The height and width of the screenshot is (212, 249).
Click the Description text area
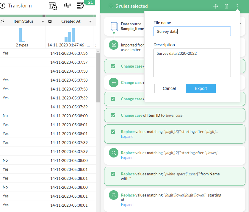coord(192,63)
